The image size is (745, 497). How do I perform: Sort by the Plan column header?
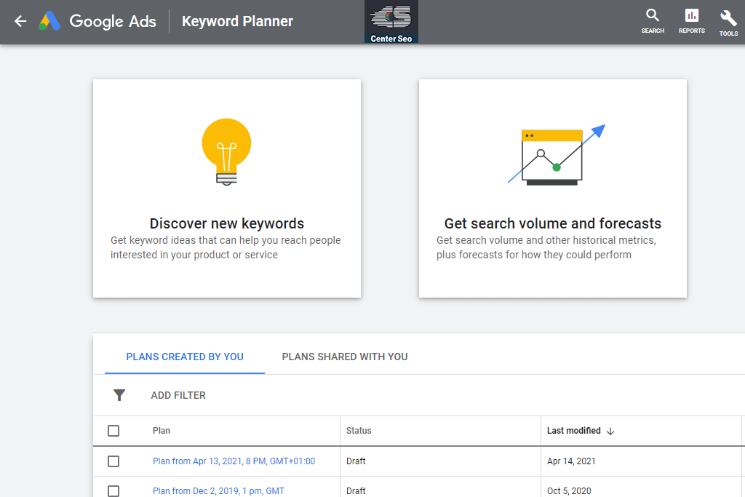pos(162,431)
